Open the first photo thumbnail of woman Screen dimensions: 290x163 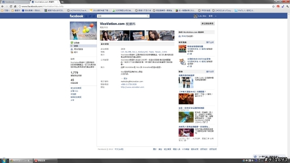107,35
